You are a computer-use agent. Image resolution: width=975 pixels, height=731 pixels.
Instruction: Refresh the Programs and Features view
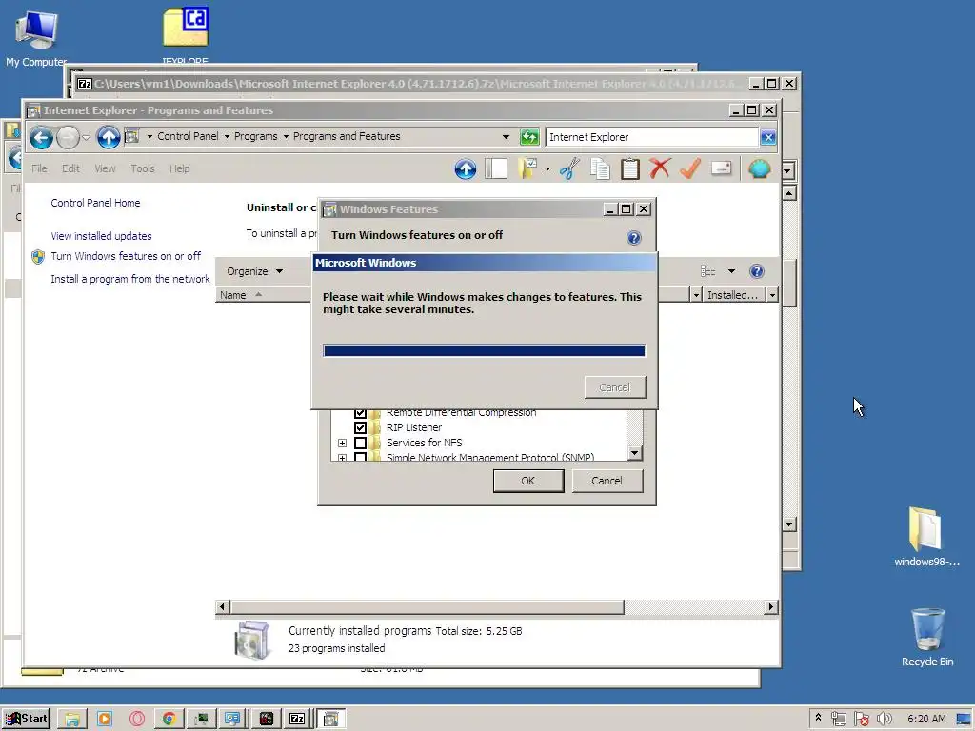(x=529, y=137)
